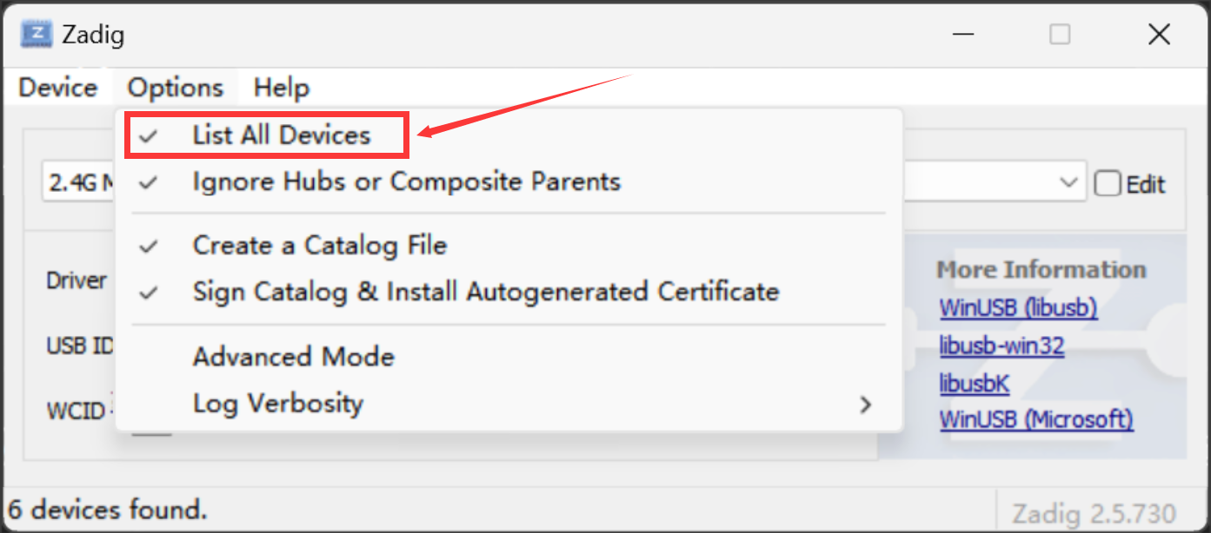Open the Device menu

(58, 88)
